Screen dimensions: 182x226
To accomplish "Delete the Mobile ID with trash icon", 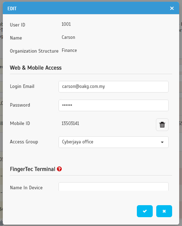I will (x=162, y=125).
